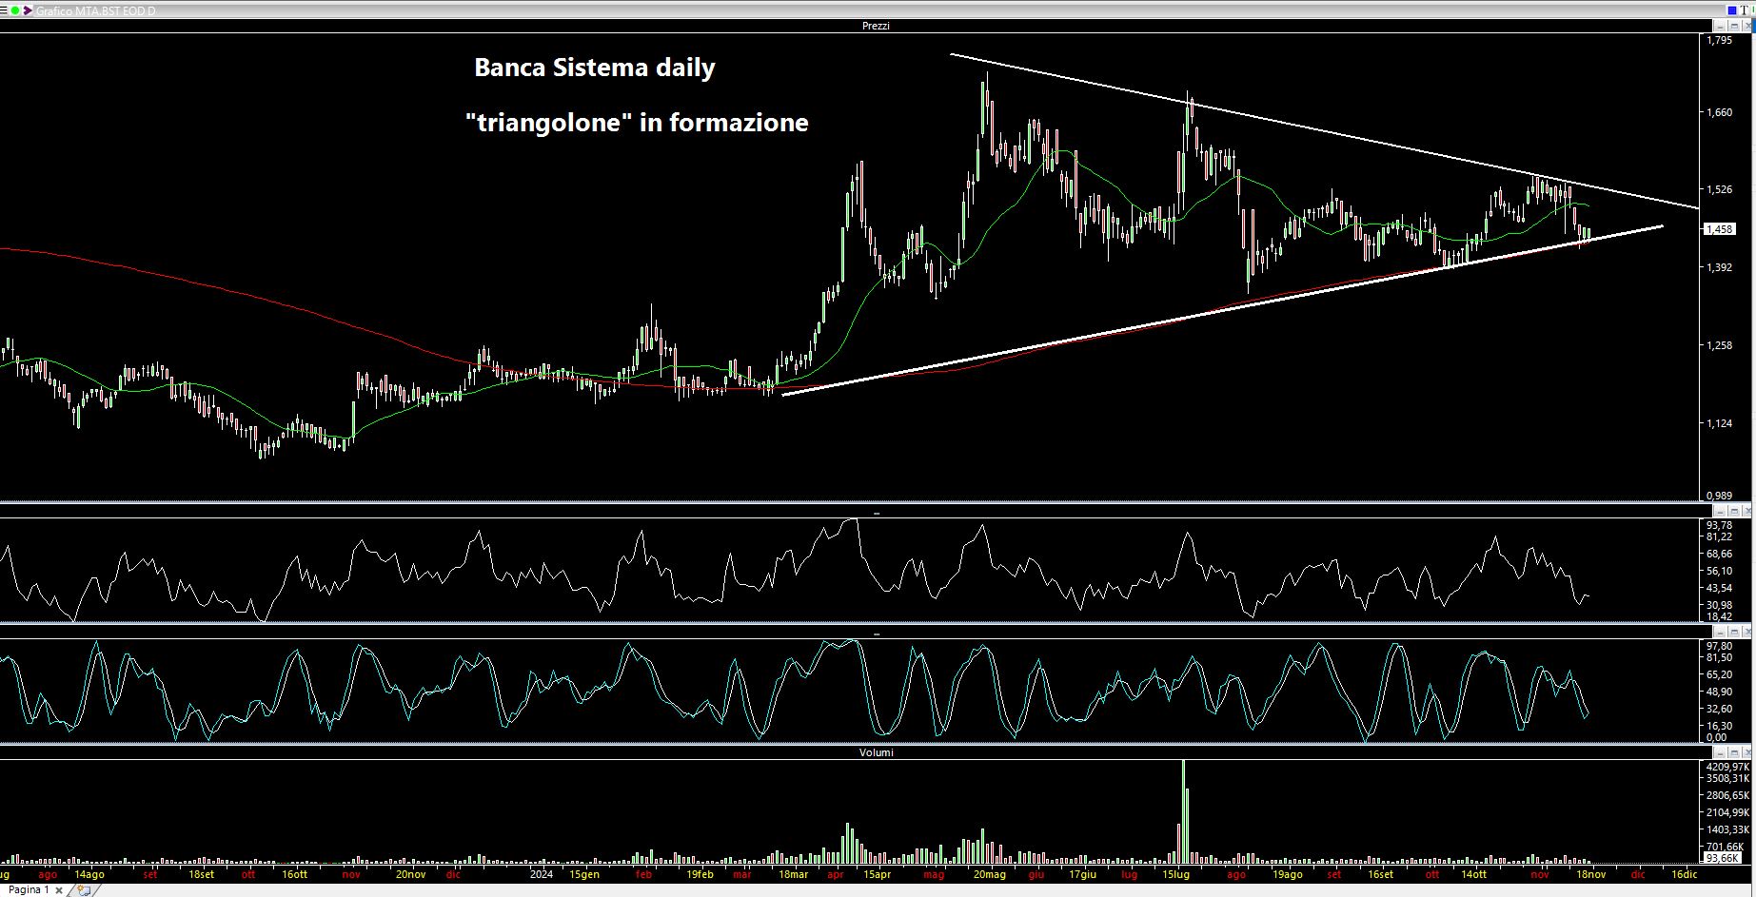
Task: Click the 20mag date on the time axis
Action: coord(990,874)
